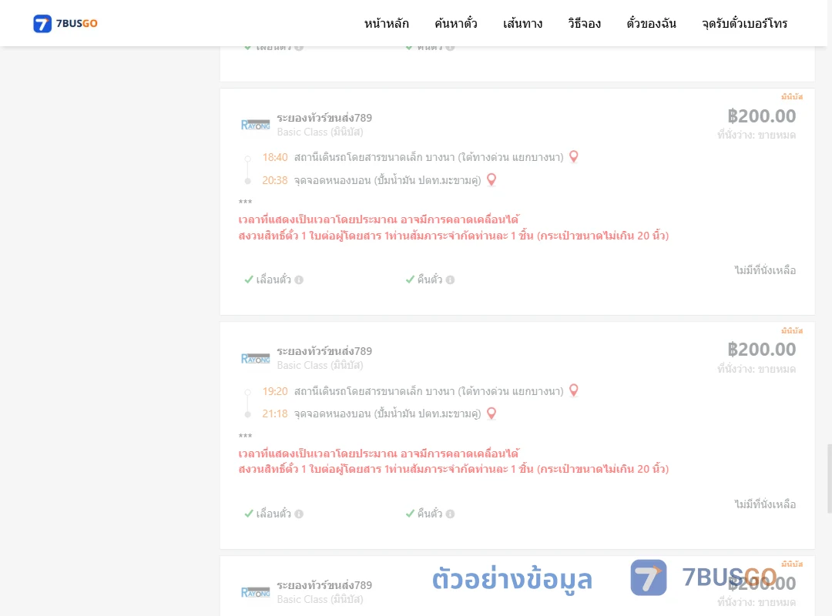832x616 pixels.
Task: Click green check beside คืนตั๋ว in 18:40 trip
Action: click(410, 279)
